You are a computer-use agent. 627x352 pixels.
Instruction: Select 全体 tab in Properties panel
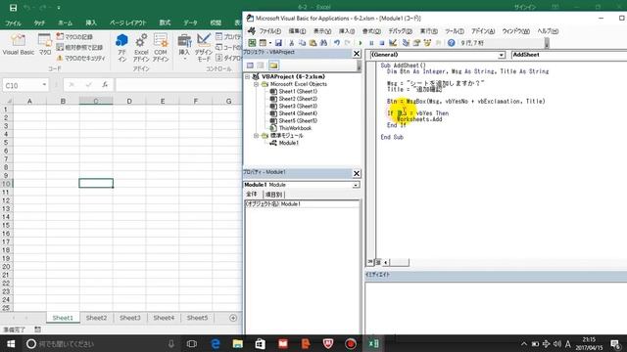(252, 194)
